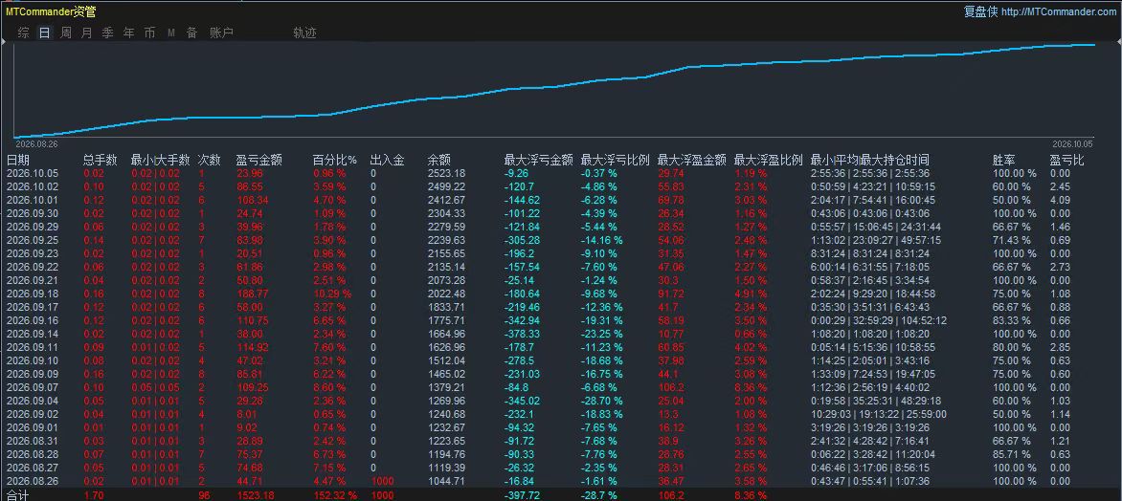
Task: Click the 1000 deposit in row 2026.08.26
Action: 383,480
